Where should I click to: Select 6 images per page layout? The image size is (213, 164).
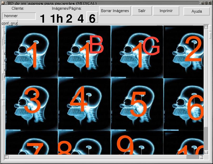pyautogui.click(x=92, y=17)
